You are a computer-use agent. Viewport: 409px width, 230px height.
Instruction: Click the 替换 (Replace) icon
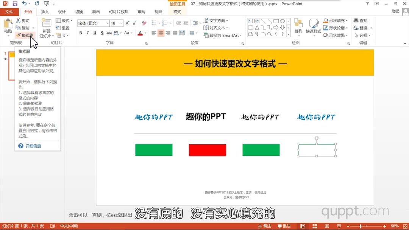[x=362, y=27]
